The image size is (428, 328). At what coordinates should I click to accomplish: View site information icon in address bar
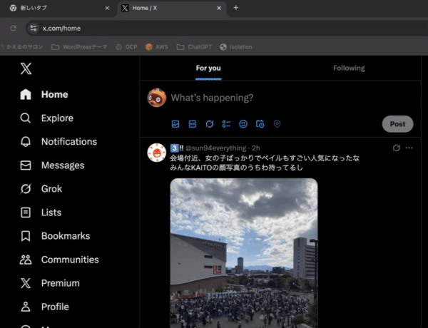coord(34,28)
